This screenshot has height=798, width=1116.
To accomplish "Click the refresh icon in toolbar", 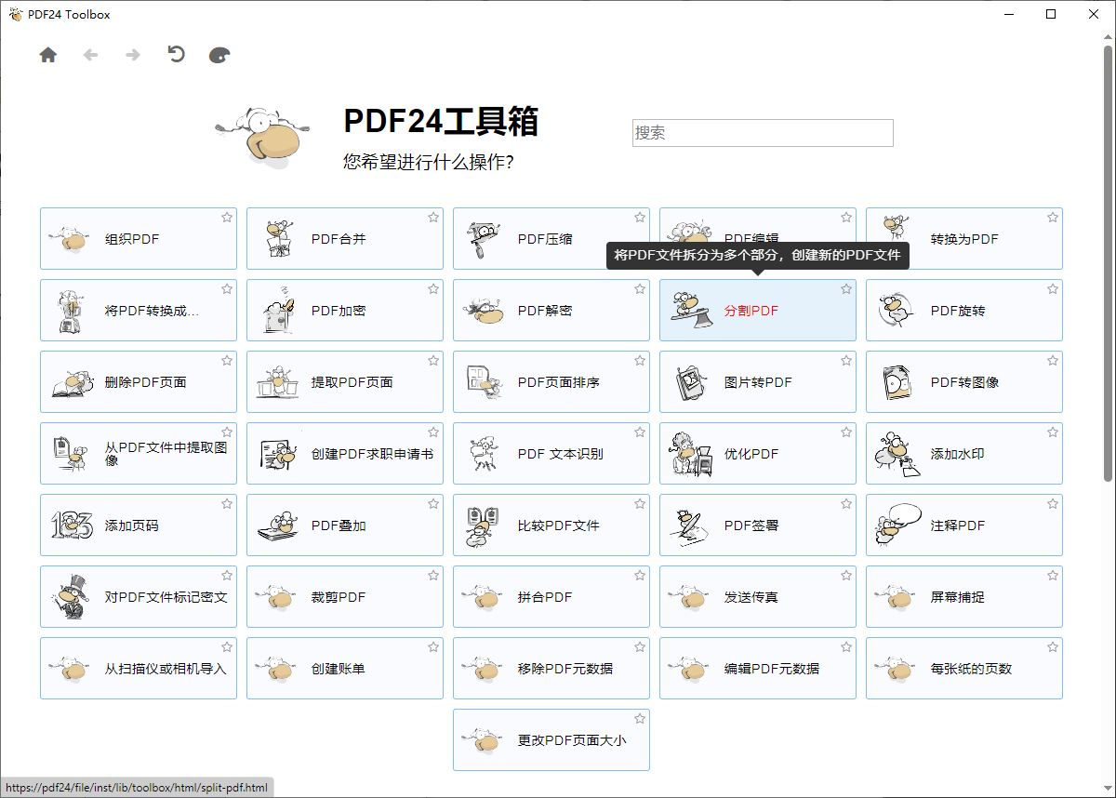I will [x=176, y=55].
